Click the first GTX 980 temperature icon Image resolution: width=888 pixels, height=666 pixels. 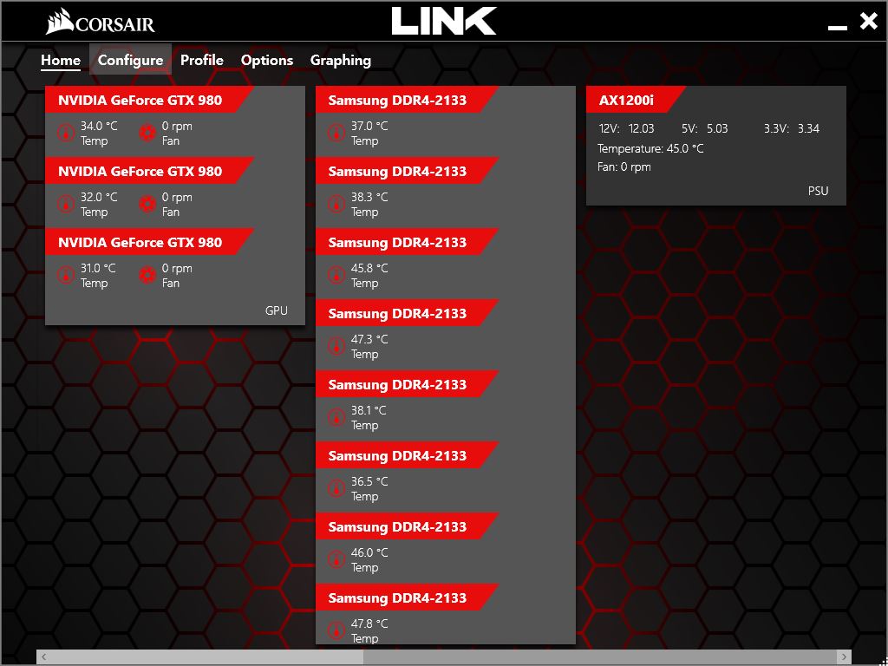coord(65,133)
